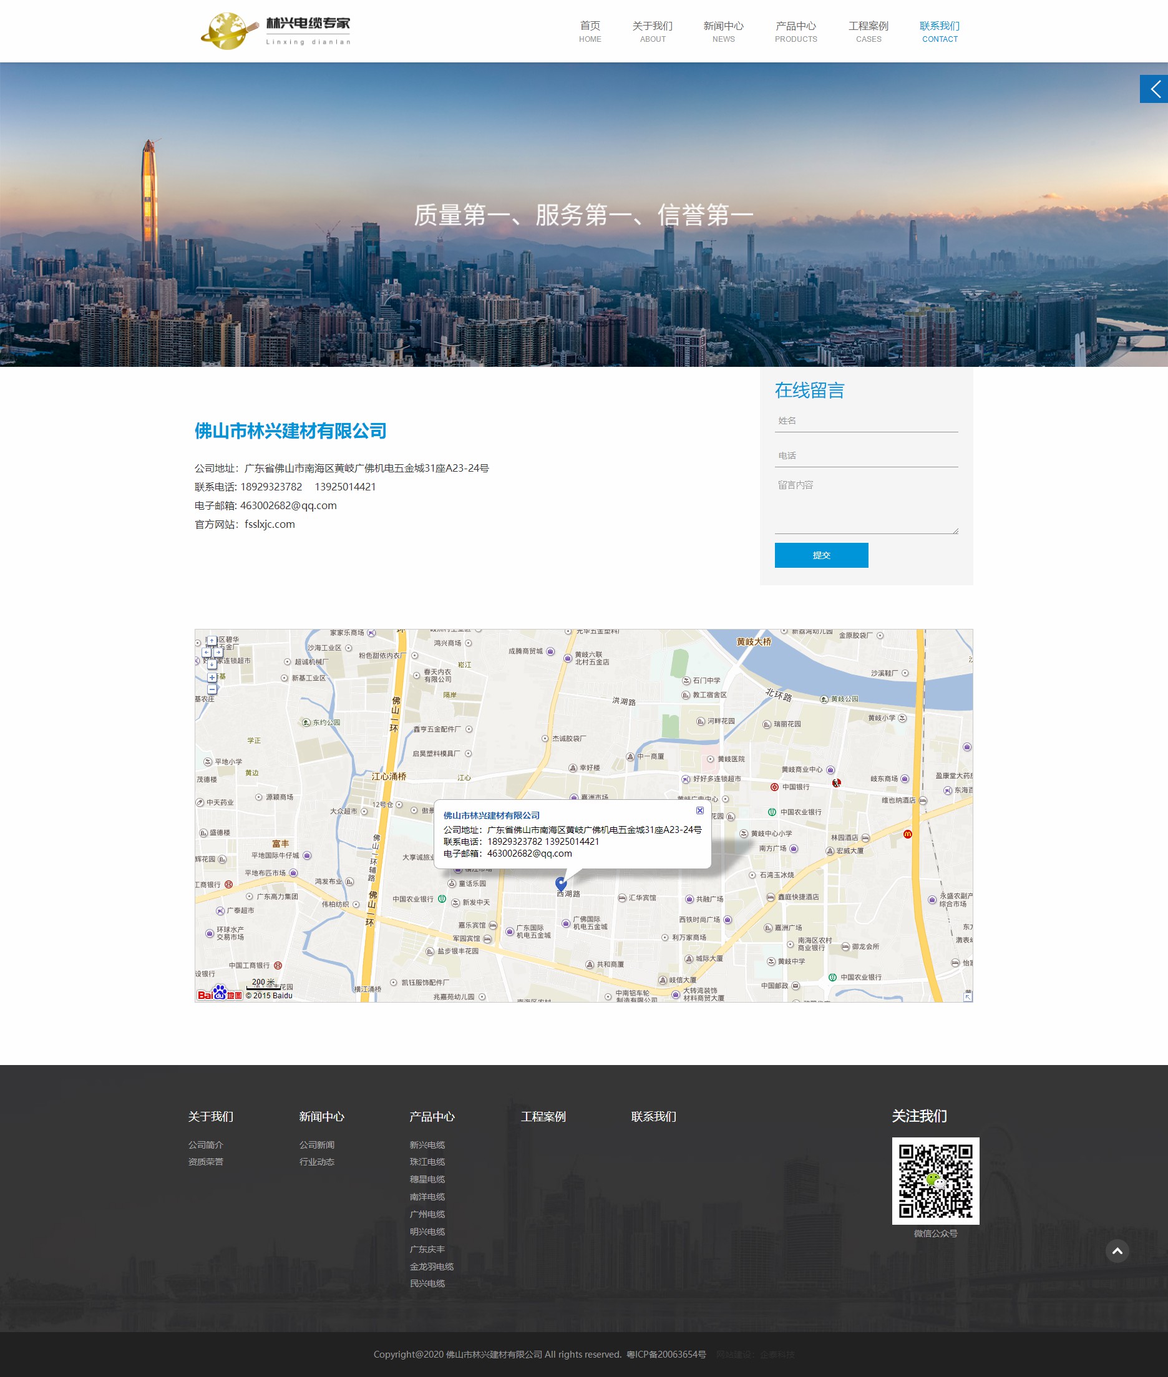The image size is (1168, 1377).
Task: Click into the 留言内容 message textarea
Action: [866, 505]
